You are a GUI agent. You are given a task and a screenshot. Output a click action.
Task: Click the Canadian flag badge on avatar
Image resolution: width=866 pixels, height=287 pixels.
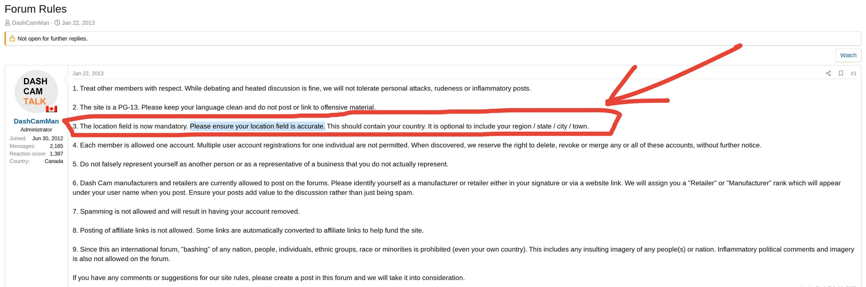pos(51,109)
